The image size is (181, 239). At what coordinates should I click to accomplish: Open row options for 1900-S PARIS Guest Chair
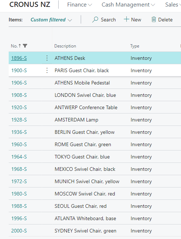point(47,70)
